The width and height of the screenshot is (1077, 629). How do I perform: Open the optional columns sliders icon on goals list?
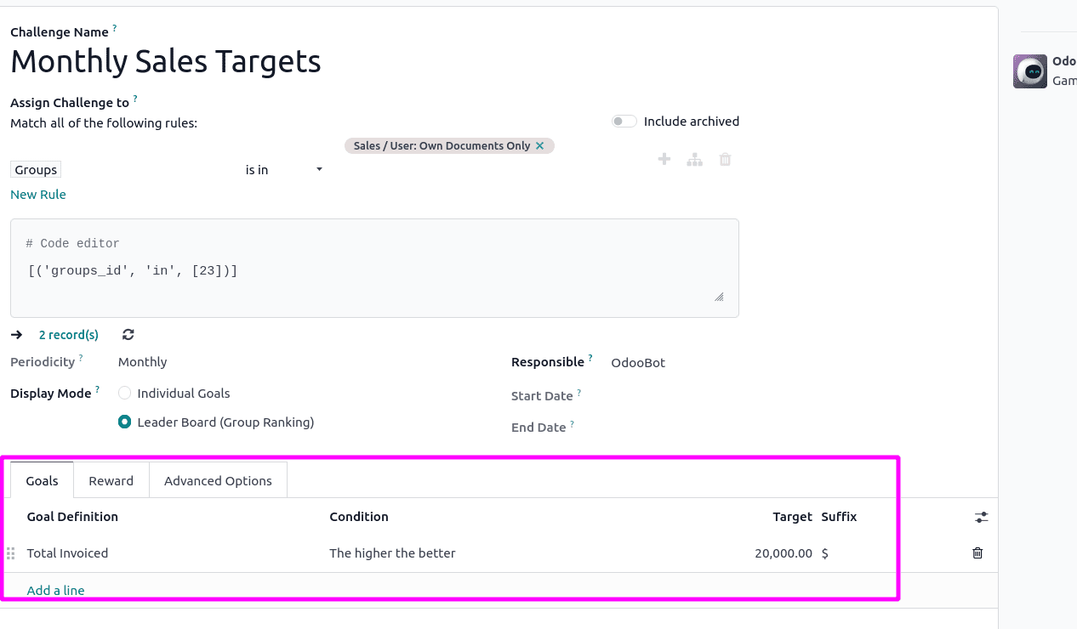[x=981, y=516]
